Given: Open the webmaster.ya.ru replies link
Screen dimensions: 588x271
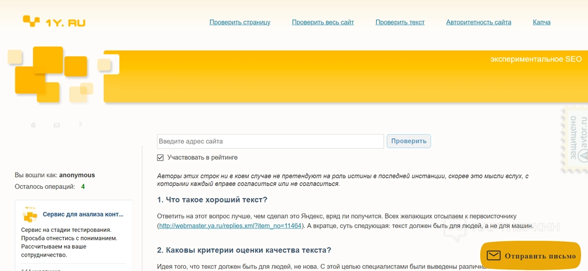Looking at the screenshot, I should click(230, 226).
